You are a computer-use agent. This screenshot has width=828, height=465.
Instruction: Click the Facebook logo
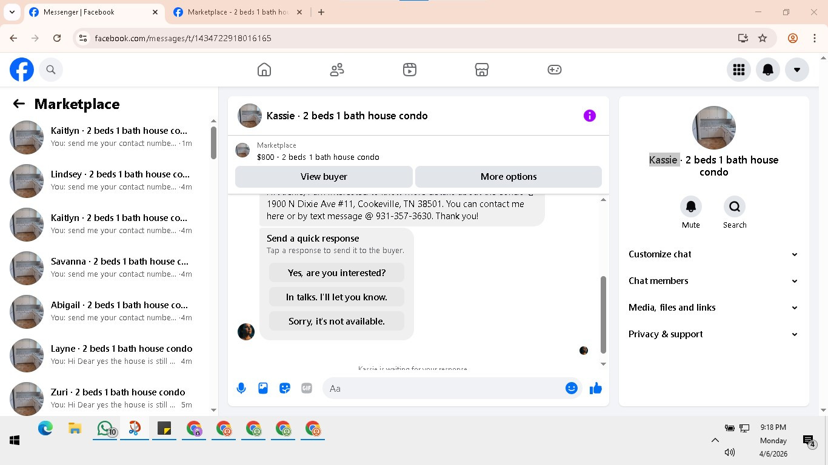point(22,70)
